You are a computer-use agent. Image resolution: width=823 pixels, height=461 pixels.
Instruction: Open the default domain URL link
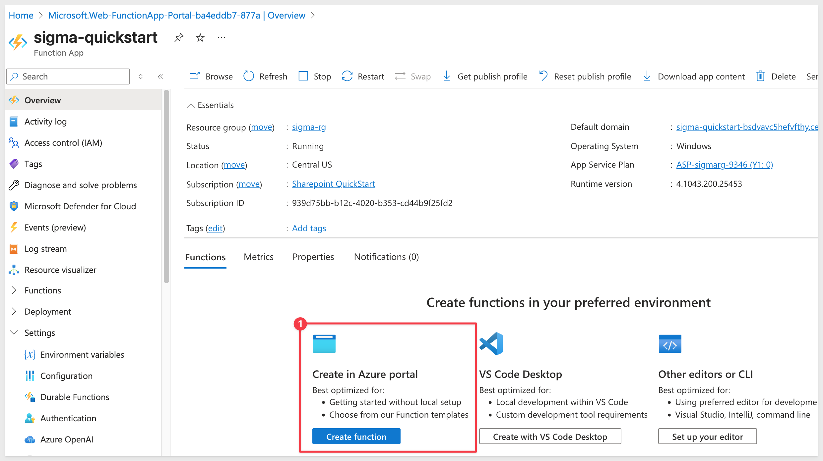747,127
